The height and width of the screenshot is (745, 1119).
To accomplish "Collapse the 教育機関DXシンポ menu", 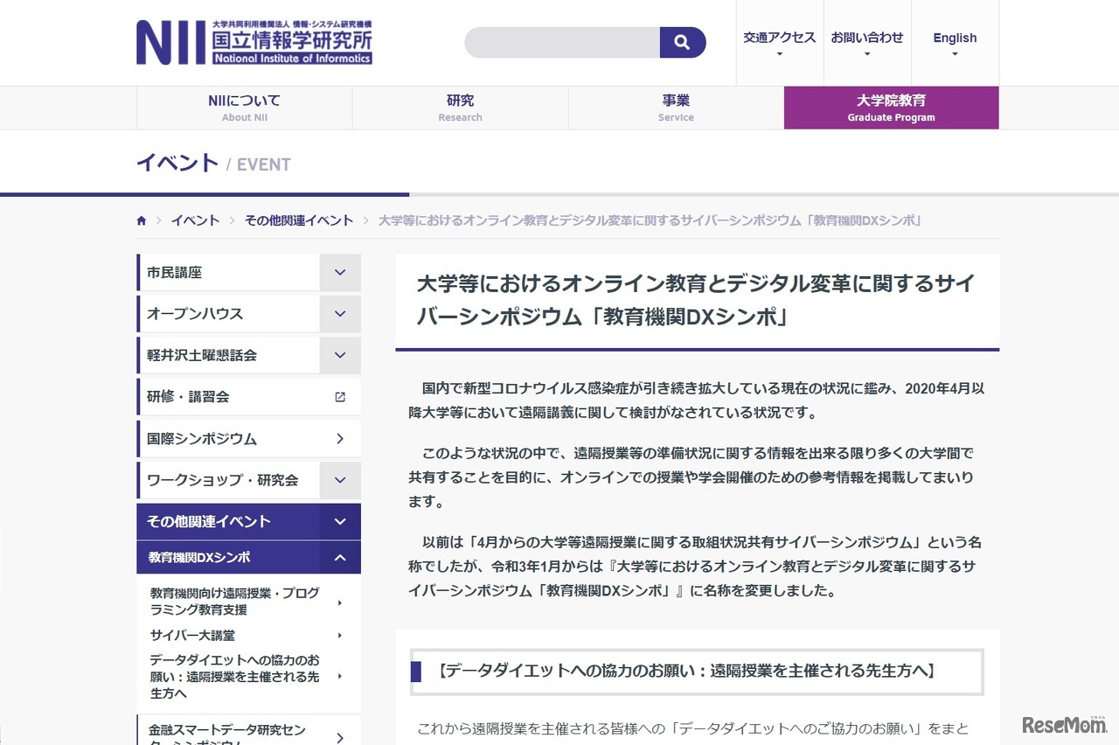I will 340,556.
